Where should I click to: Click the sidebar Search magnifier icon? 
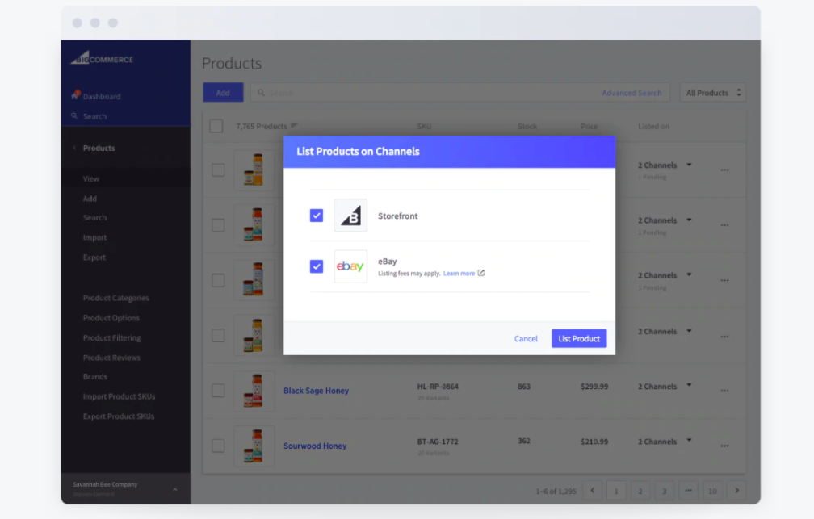point(74,115)
